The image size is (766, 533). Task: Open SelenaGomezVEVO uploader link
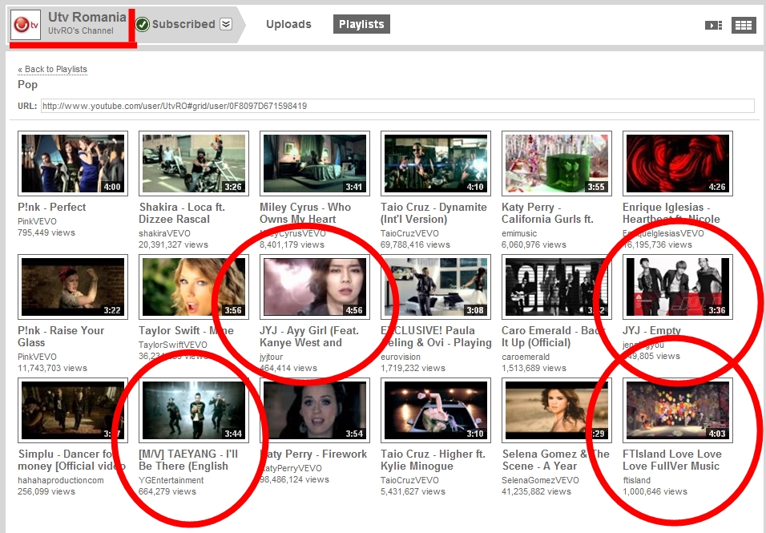[540, 480]
